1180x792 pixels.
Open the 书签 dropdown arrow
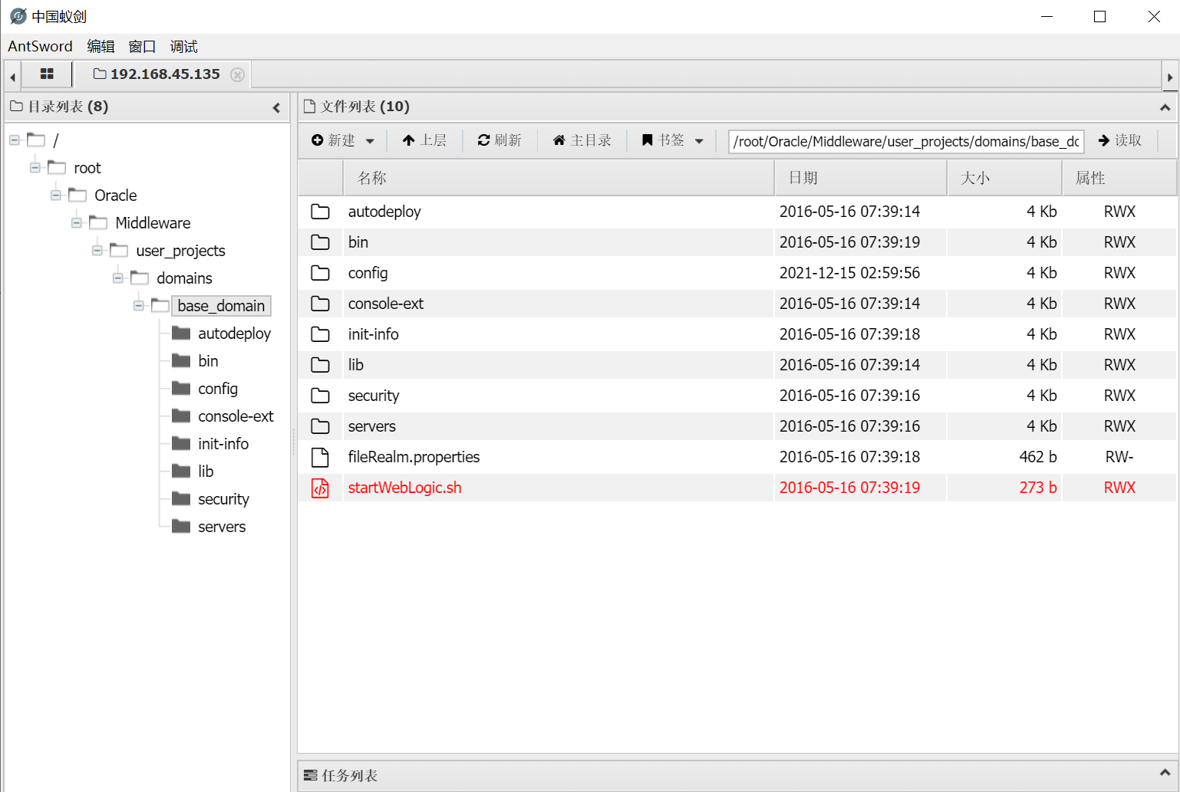coord(699,141)
